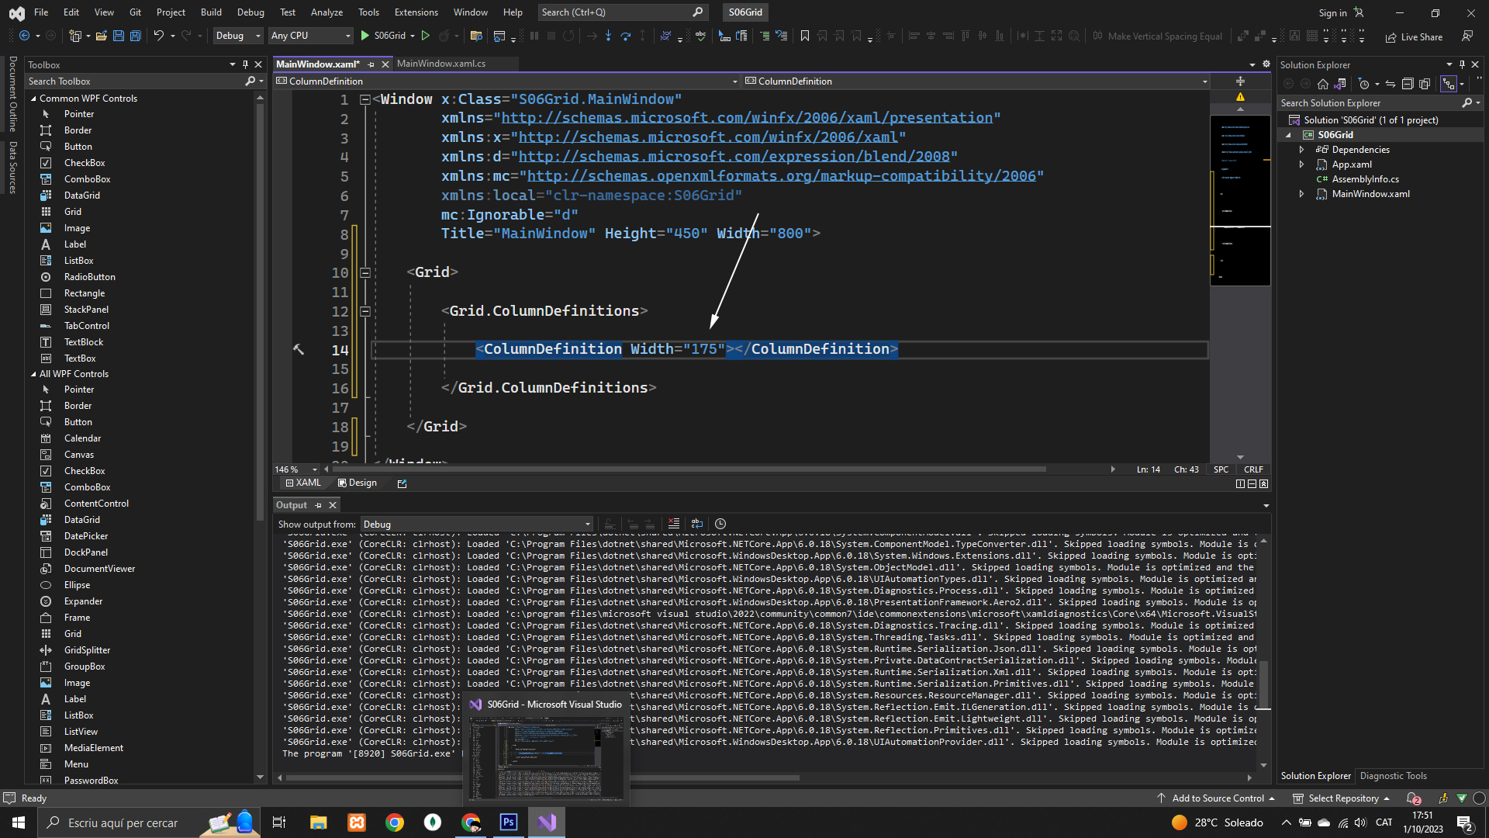Open the Show output from dropdown
The height and width of the screenshot is (838, 1489).
point(476,525)
